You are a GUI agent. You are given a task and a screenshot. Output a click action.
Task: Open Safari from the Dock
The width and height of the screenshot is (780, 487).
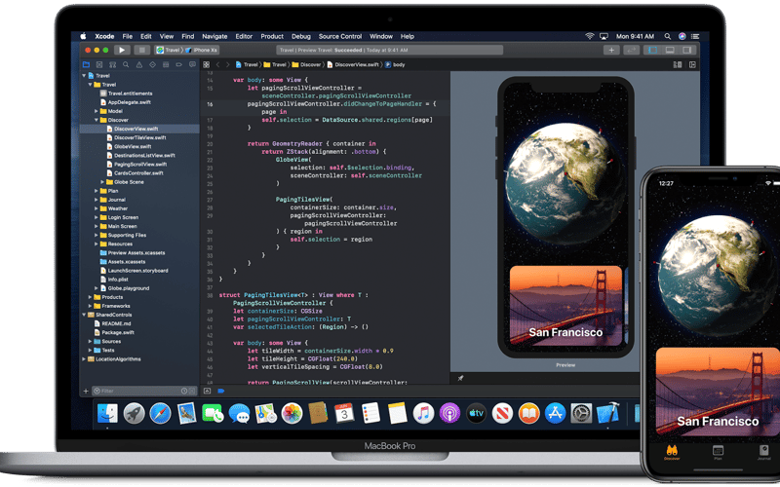[160, 413]
